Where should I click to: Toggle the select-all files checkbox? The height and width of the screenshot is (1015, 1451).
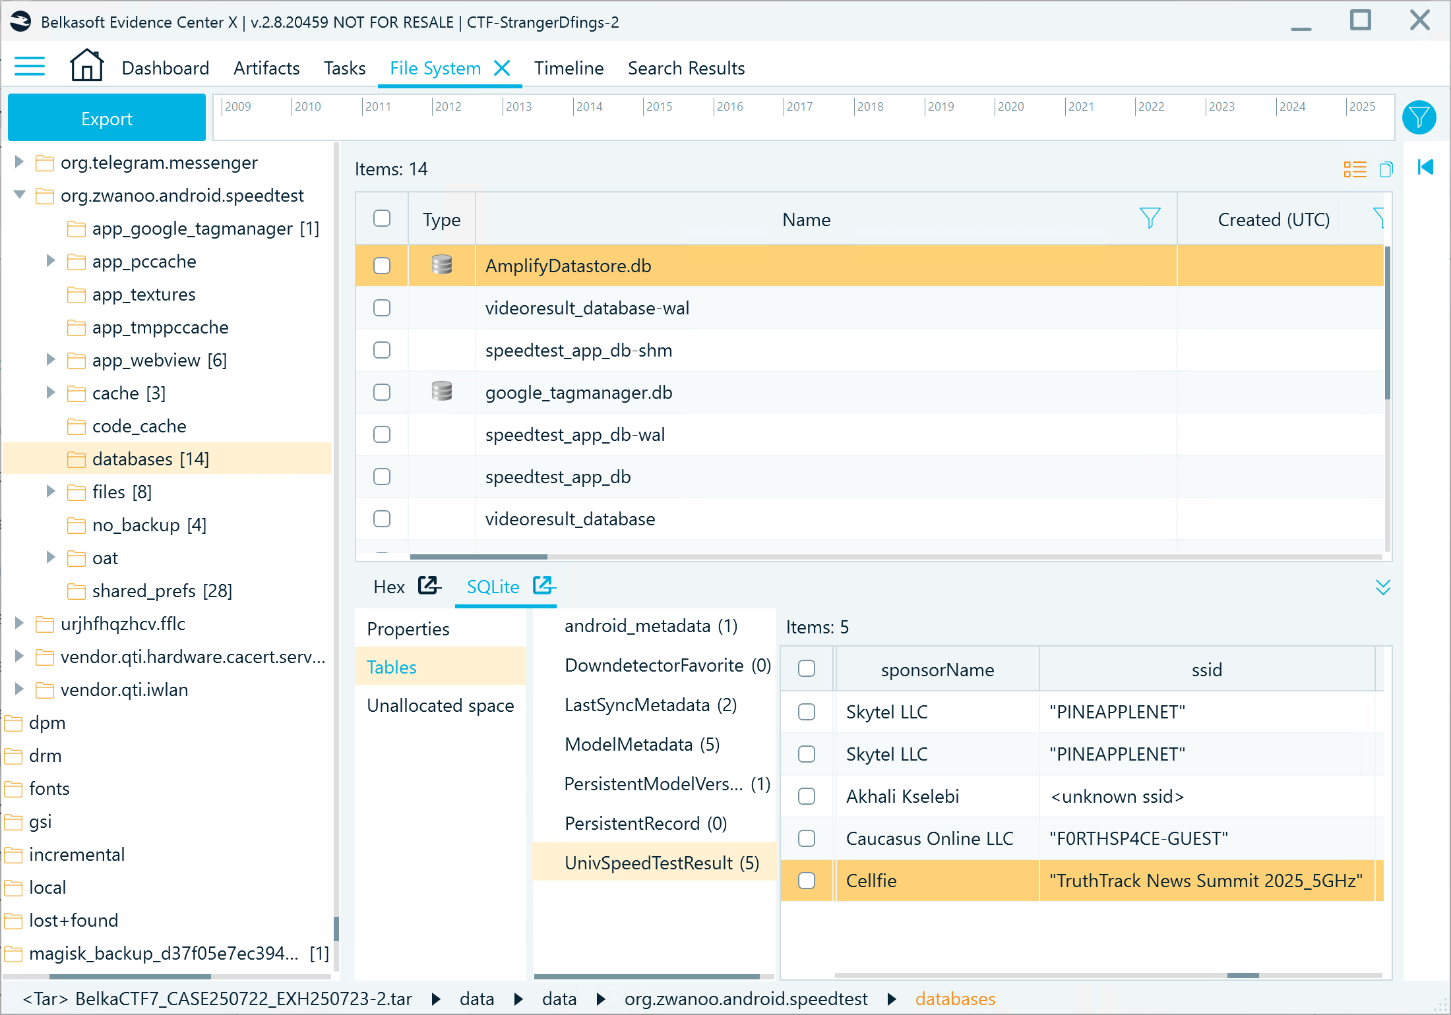(x=382, y=218)
